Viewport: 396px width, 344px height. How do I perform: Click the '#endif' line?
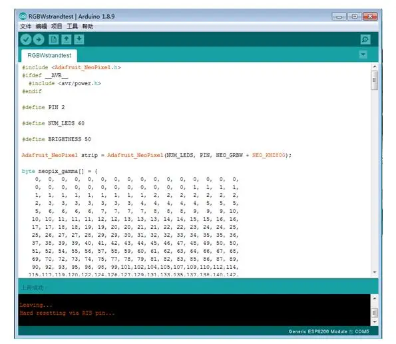(32, 91)
